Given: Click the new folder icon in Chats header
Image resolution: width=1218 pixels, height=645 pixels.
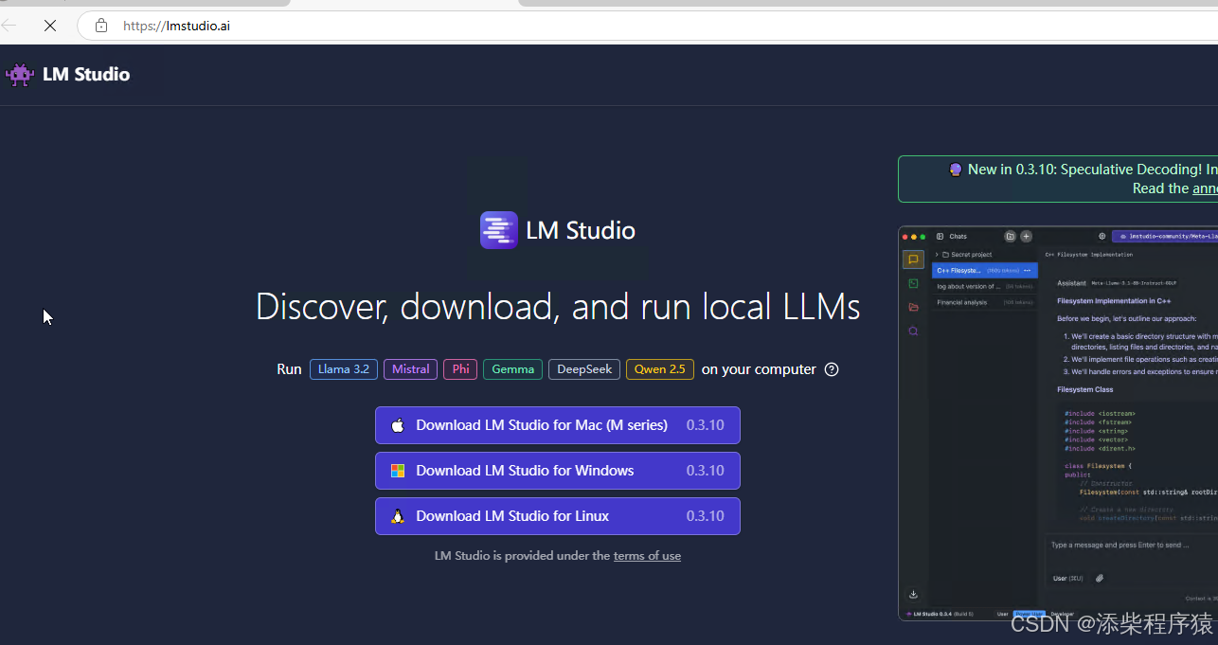Looking at the screenshot, I should tap(1010, 236).
